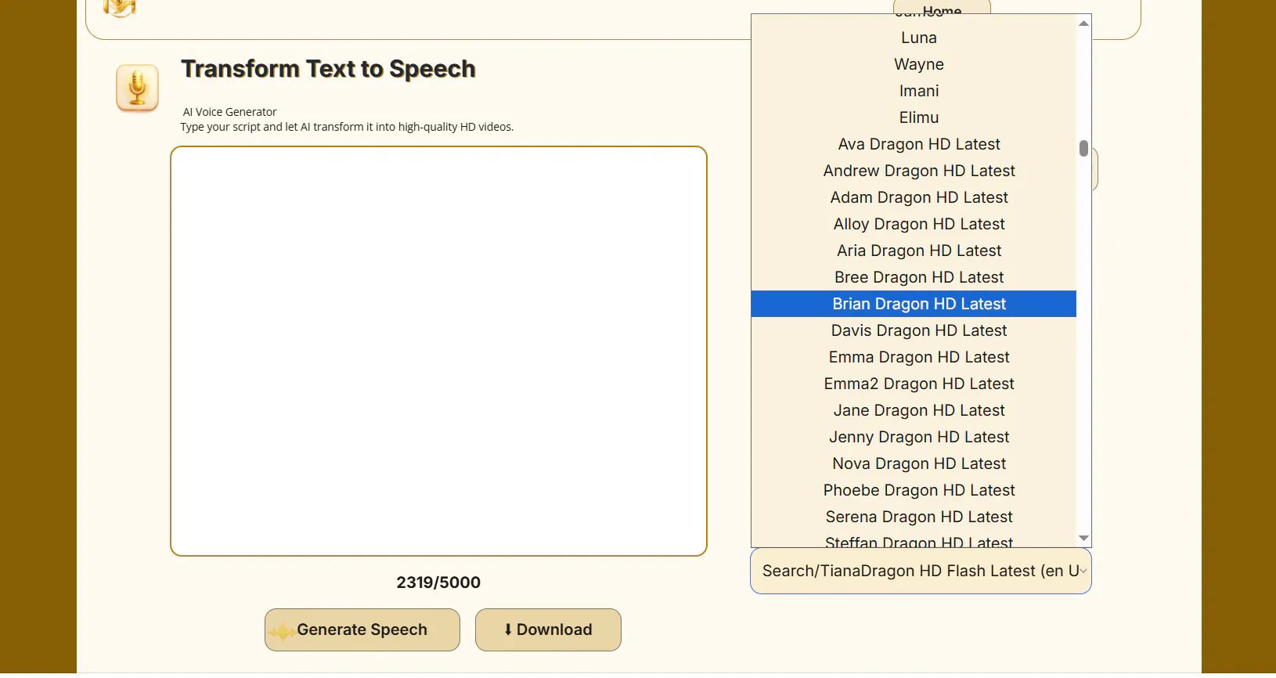Select Serena Dragon HD Latest voice
1276x678 pixels.
tap(914, 517)
